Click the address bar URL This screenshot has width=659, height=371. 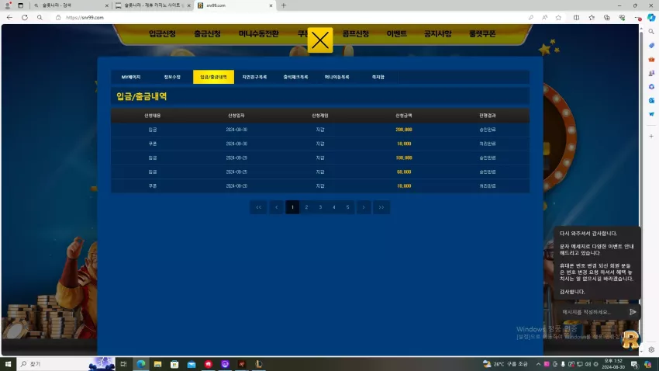point(85,18)
